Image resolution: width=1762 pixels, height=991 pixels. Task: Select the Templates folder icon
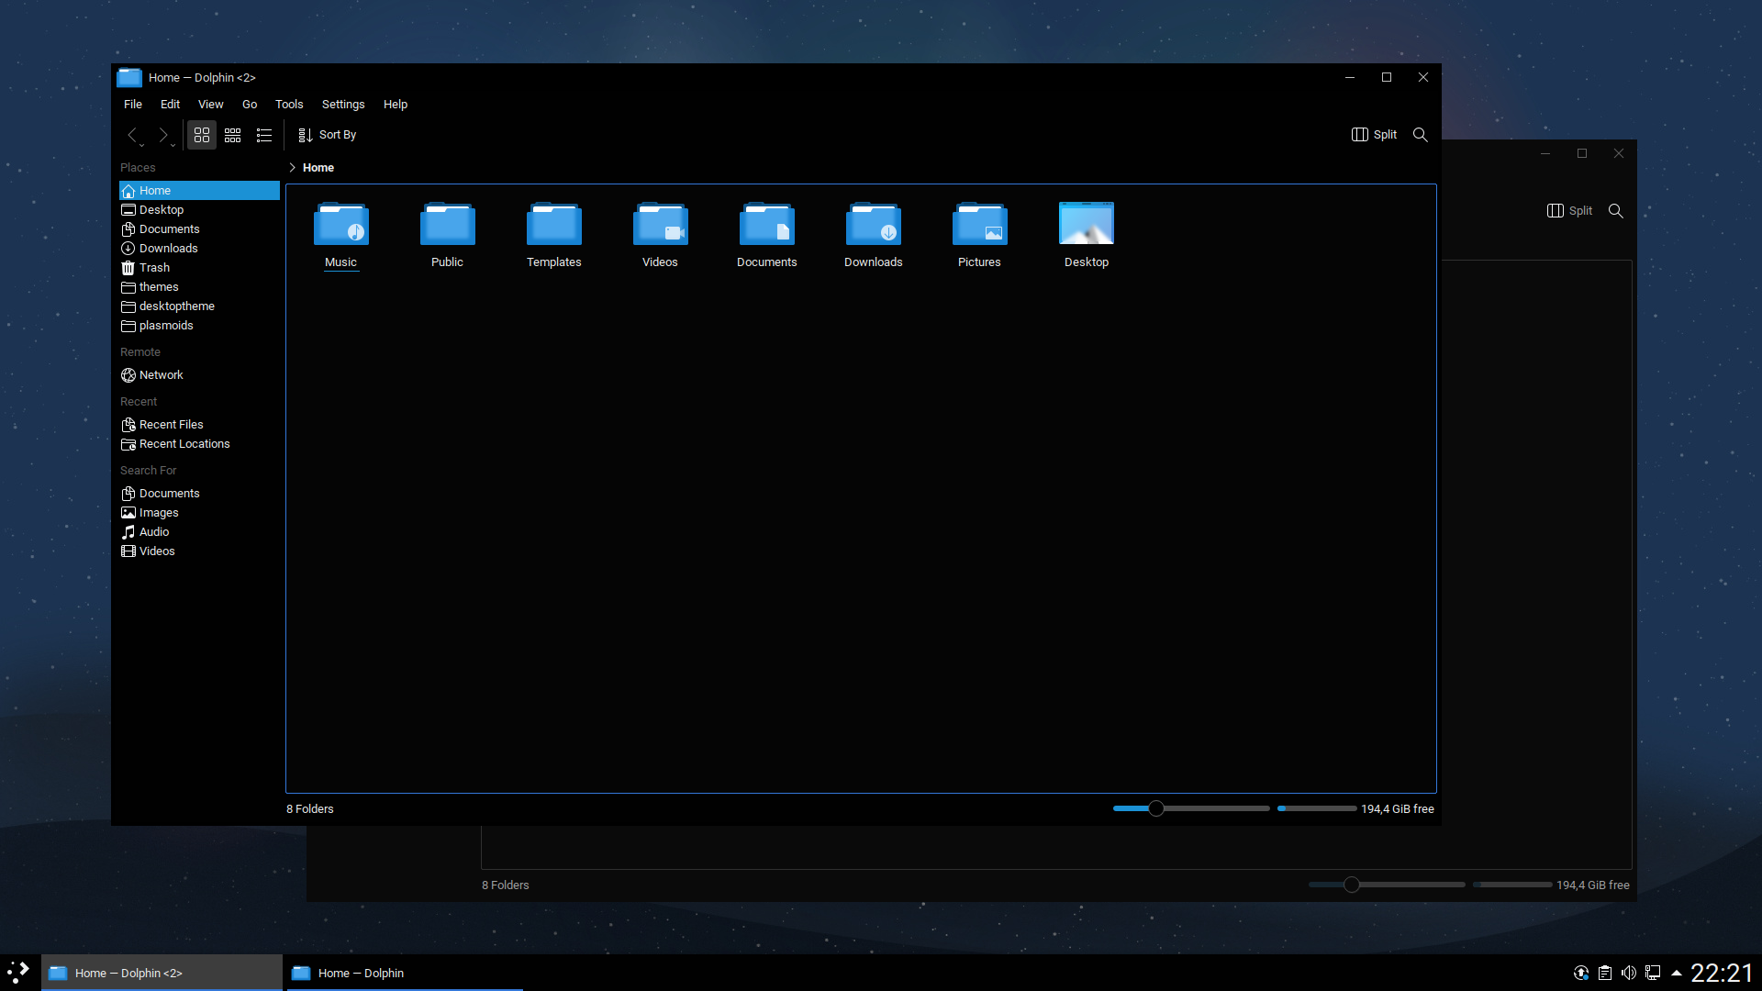point(553,224)
